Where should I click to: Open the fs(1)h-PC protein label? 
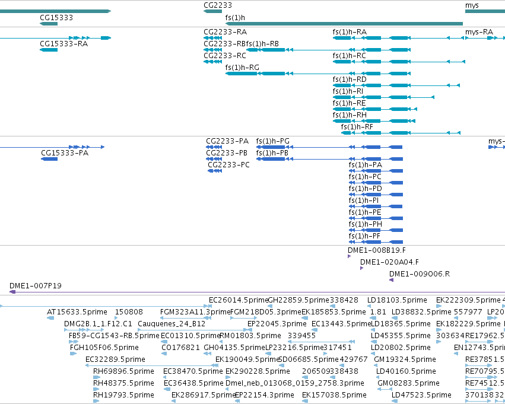click(x=365, y=177)
